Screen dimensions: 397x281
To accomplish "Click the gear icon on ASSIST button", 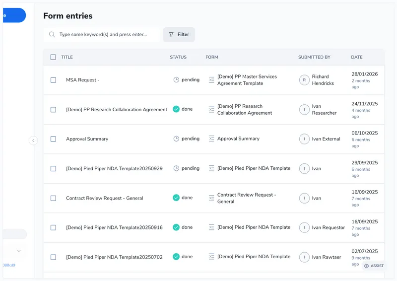I will 366,266.
